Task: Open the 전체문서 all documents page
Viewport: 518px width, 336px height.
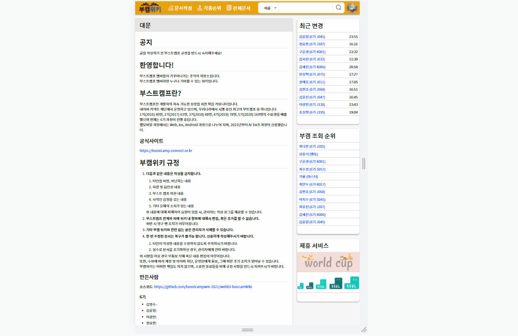Action: point(238,8)
